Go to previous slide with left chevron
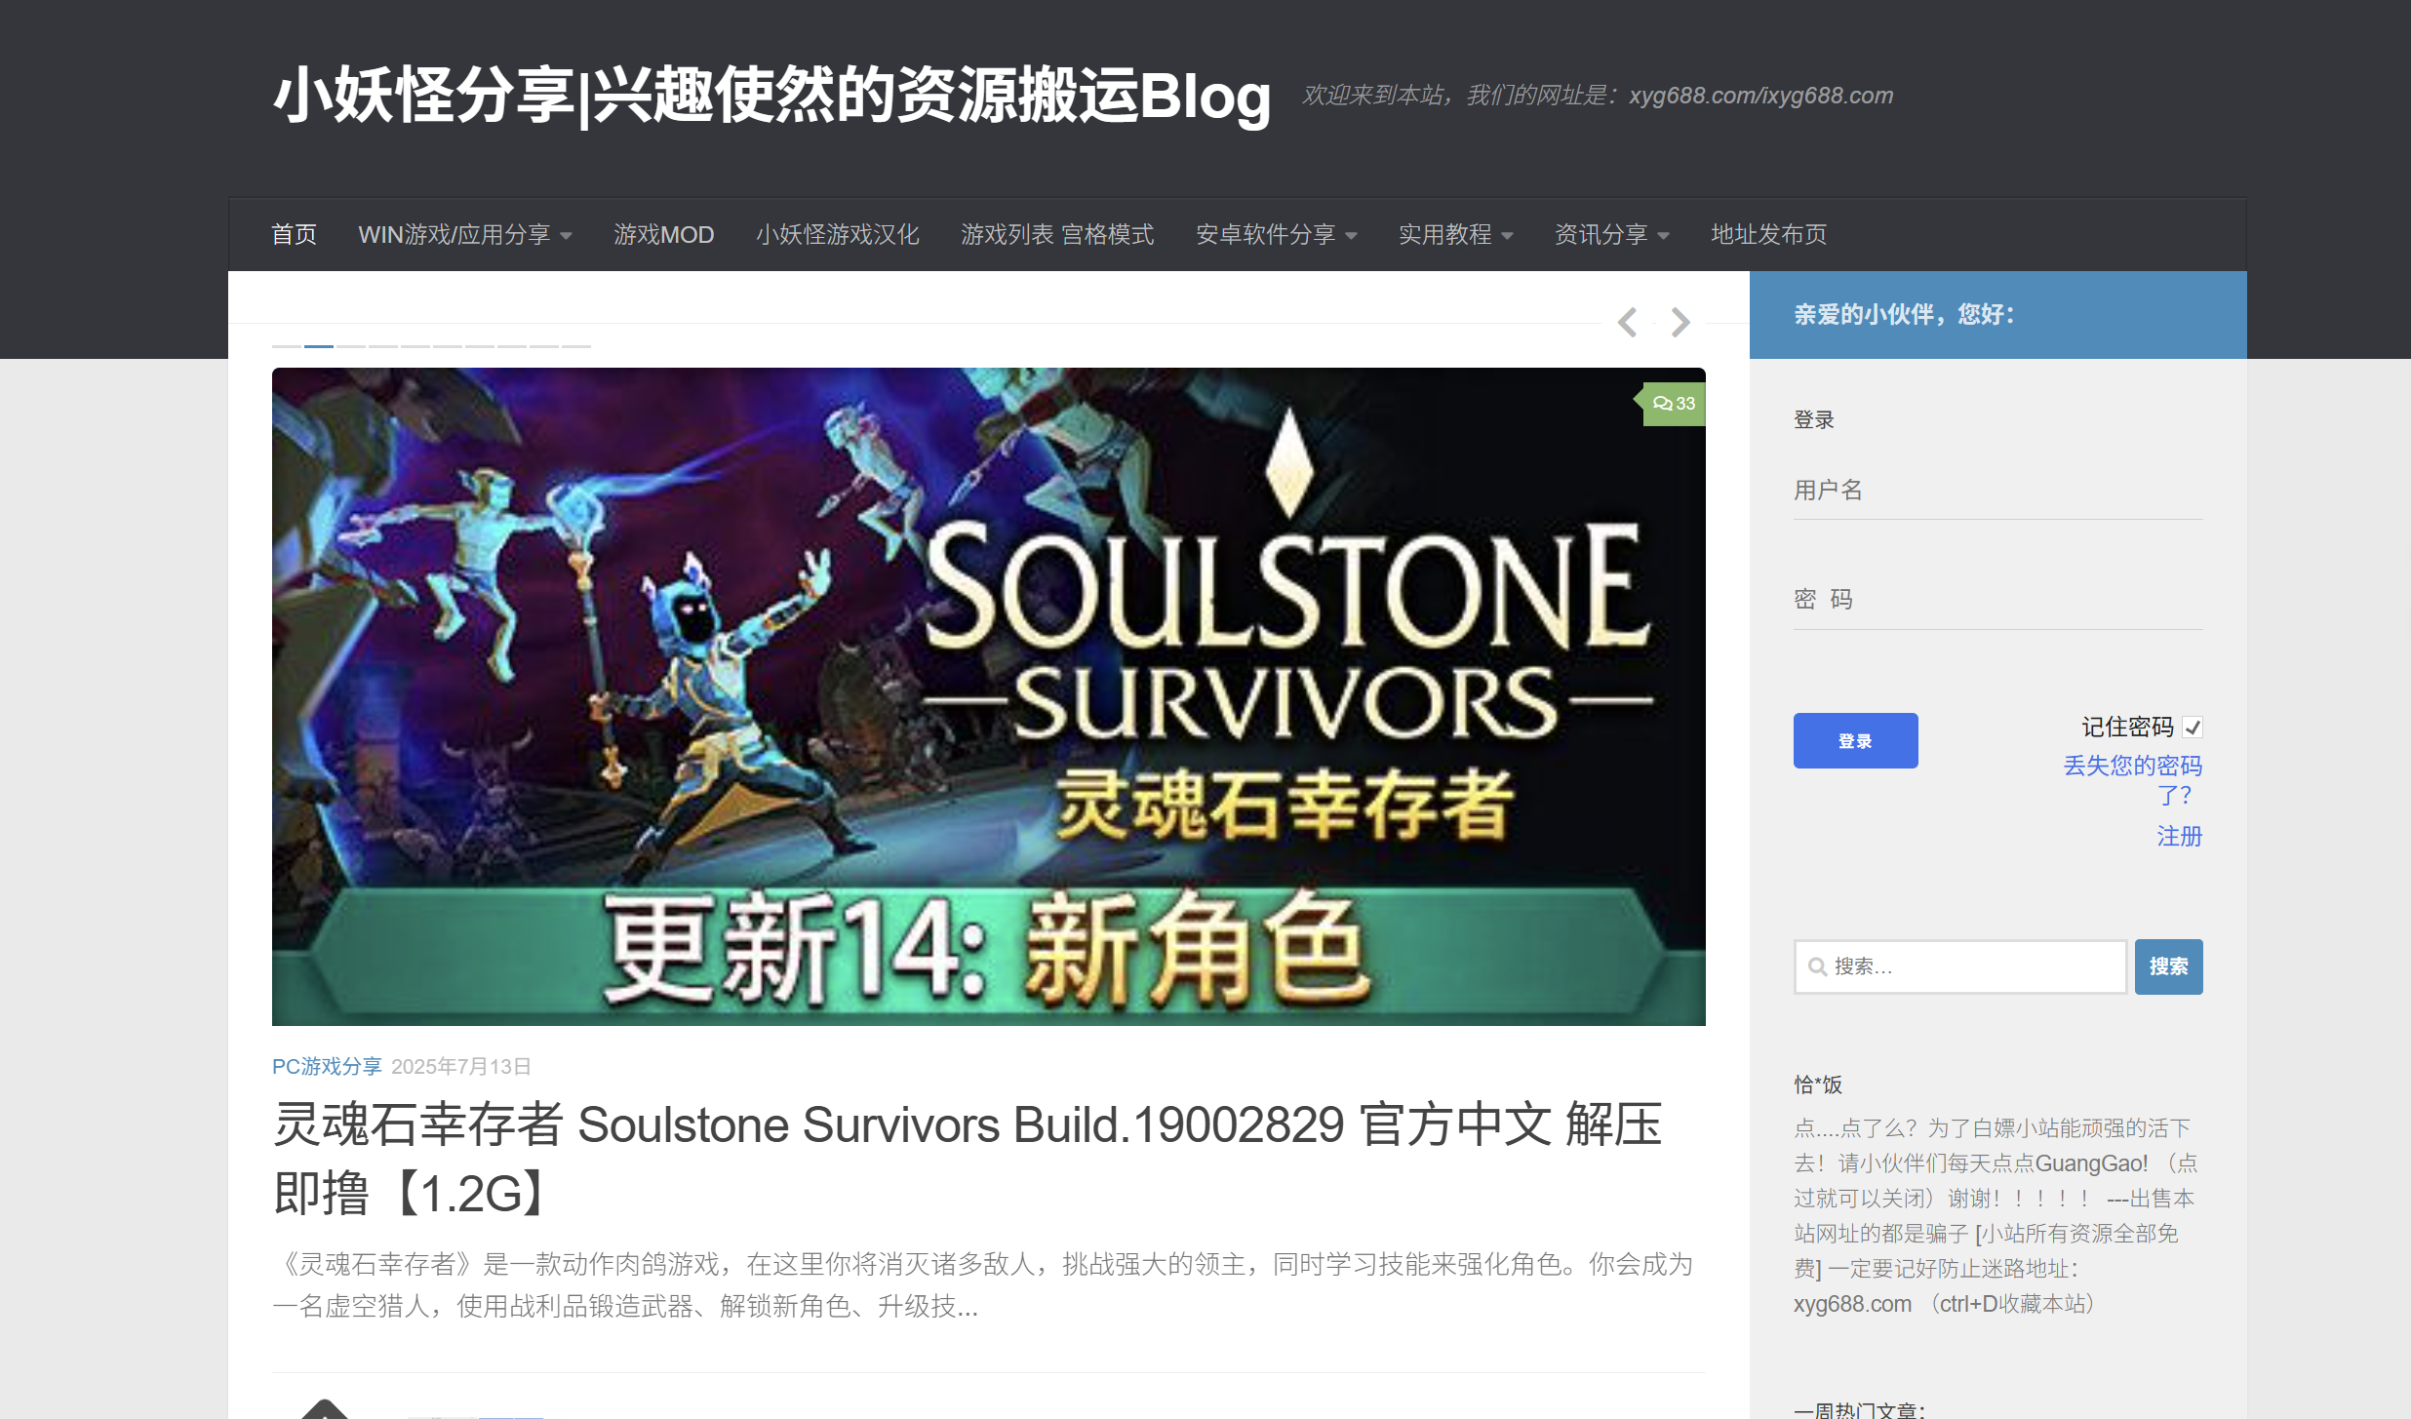This screenshot has height=1419, width=2411. [1627, 322]
